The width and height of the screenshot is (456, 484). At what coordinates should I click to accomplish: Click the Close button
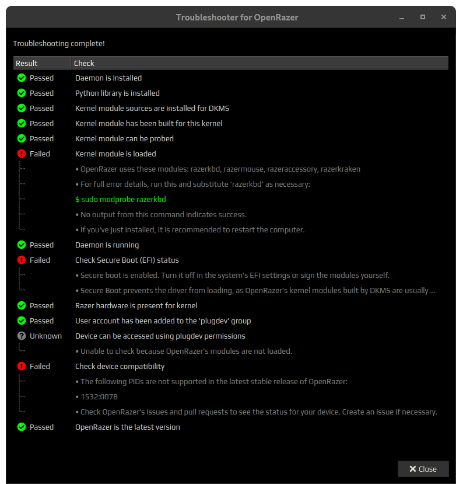423,469
